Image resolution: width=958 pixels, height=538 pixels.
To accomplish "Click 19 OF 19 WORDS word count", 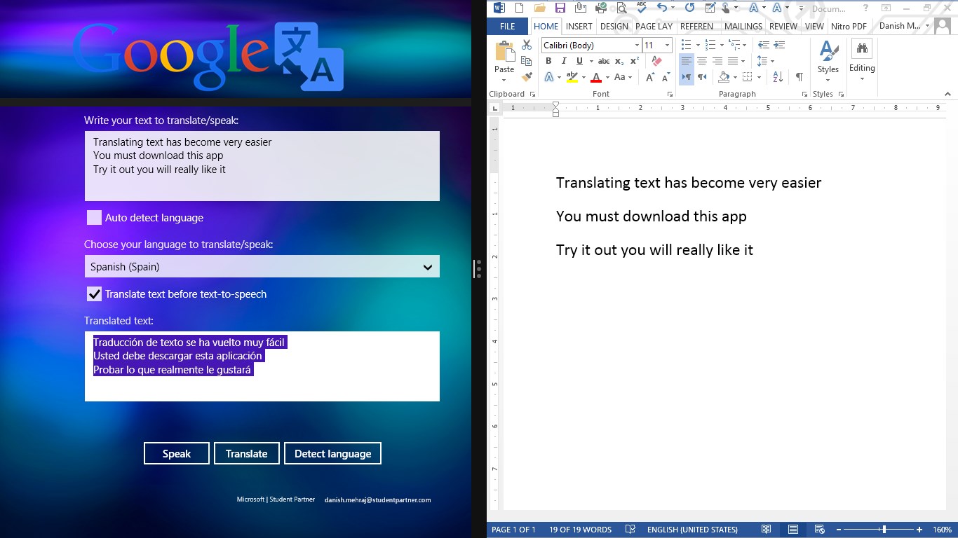I will coord(580,530).
